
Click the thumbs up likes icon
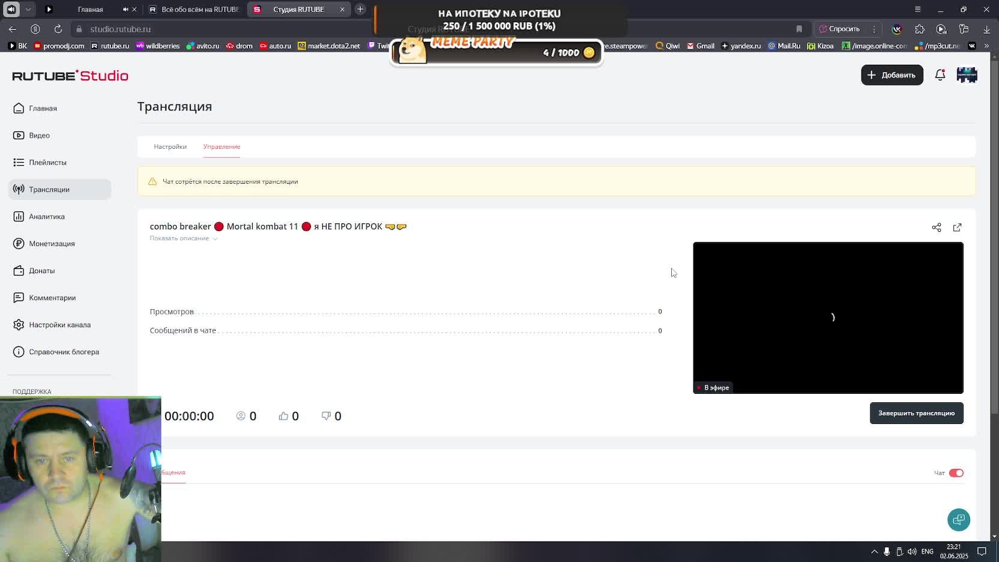283,416
